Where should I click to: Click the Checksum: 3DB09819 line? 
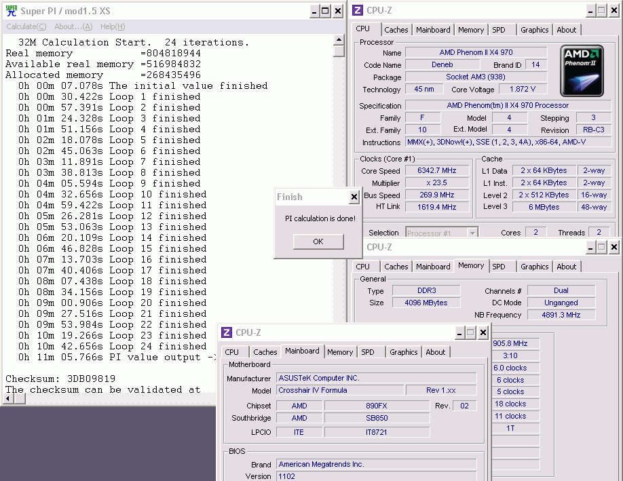point(60,379)
